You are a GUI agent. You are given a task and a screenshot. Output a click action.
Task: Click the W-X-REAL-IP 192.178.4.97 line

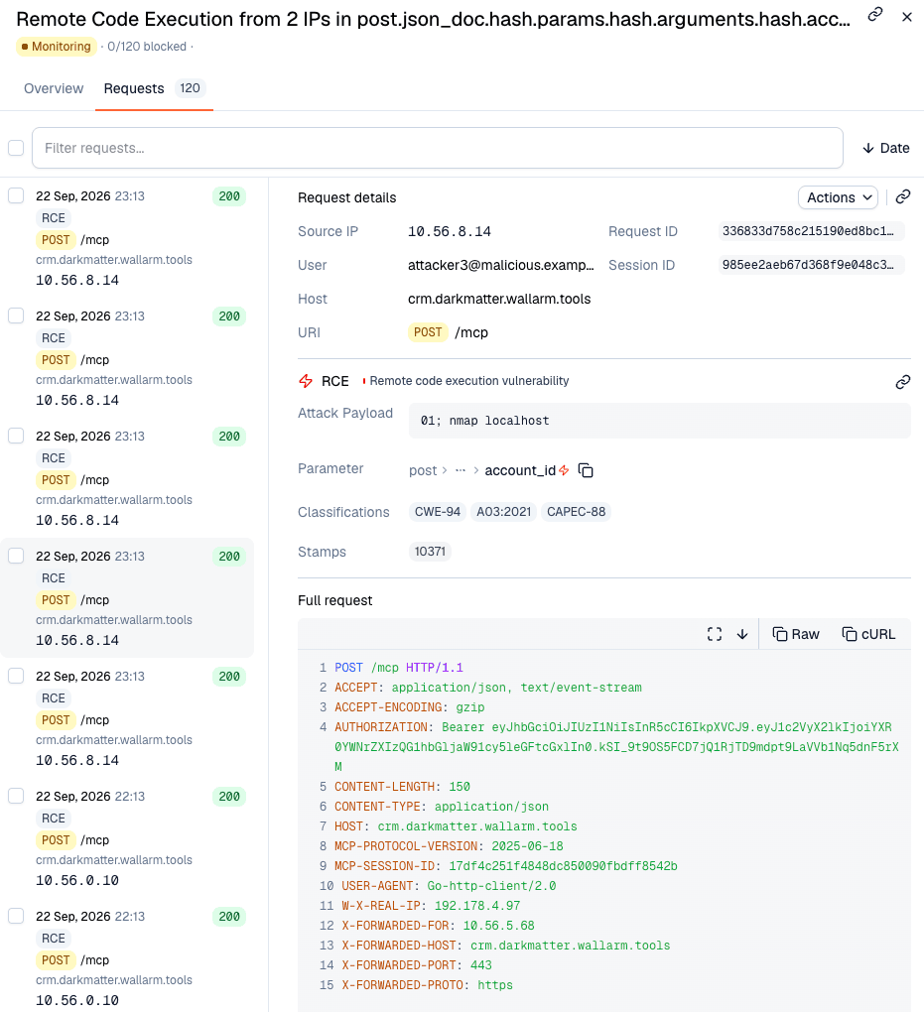pos(431,906)
